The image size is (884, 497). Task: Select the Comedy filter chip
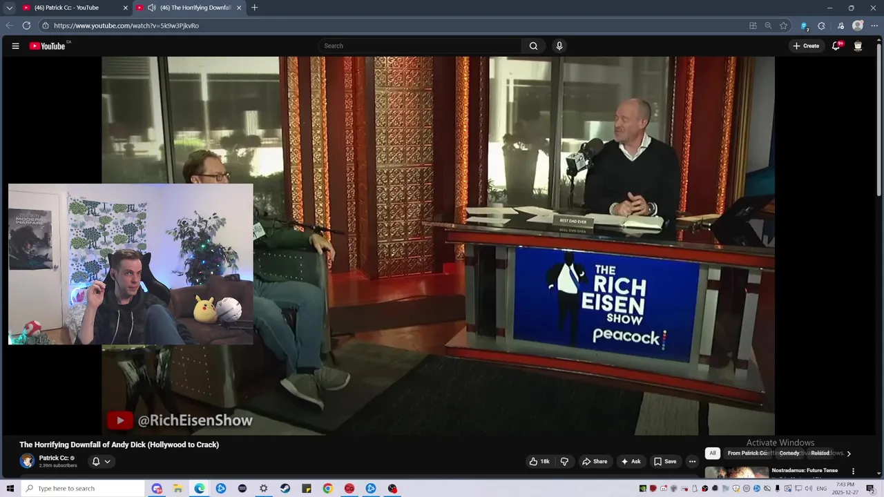[x=789, y=454]
